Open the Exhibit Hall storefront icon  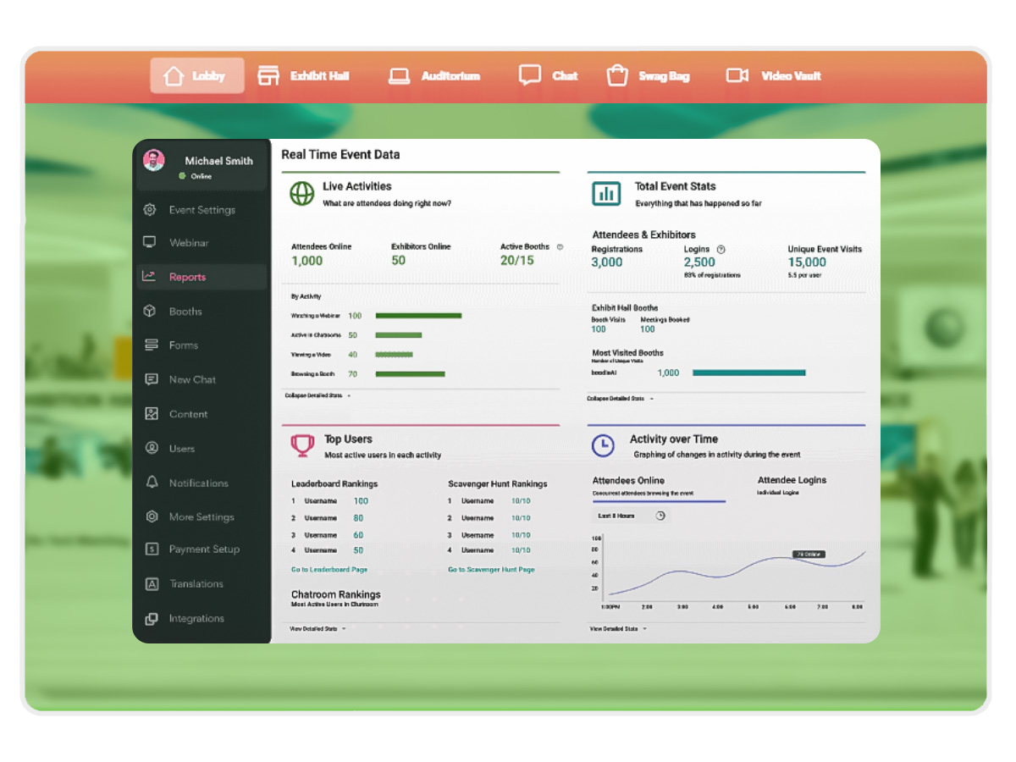(x=268, y=76)
